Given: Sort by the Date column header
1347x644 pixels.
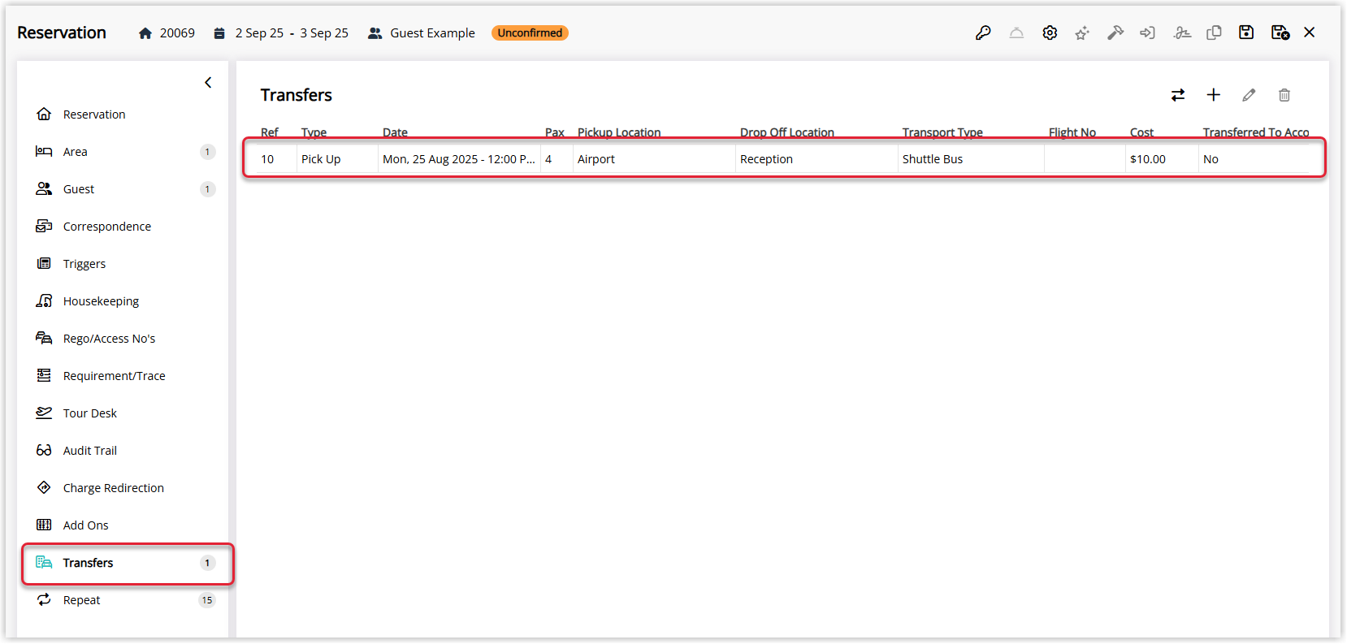Looking at the screenshot, I should tap(395, 132).
